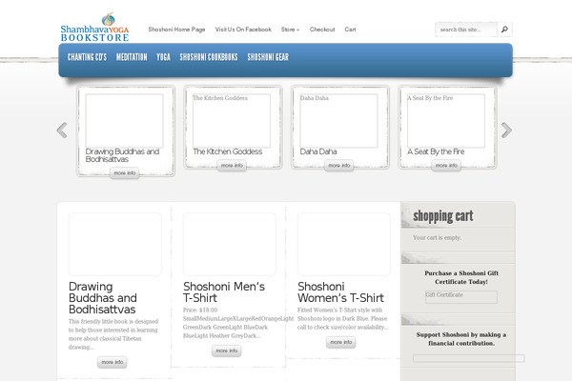The width and height of the screenshot is (572, 381).
Task: Expand the Store dropdown menu
Action: point(290,30)
